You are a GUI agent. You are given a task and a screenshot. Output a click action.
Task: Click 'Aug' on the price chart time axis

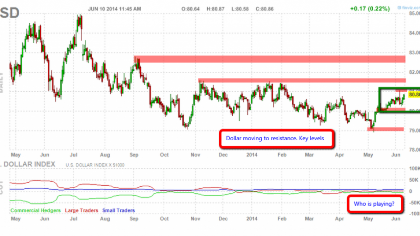pos(105,155)
